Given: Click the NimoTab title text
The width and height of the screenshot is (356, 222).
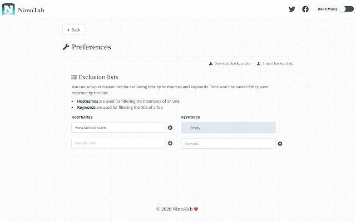Looking at the screenshot, I should [31, 10].
